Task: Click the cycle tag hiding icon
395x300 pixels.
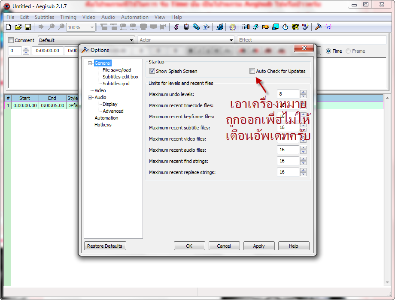Action: [328, 27]
